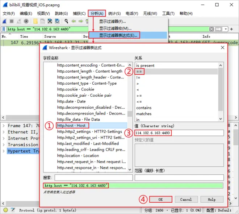Open the 帮助(H) menu

pos(186,13)
